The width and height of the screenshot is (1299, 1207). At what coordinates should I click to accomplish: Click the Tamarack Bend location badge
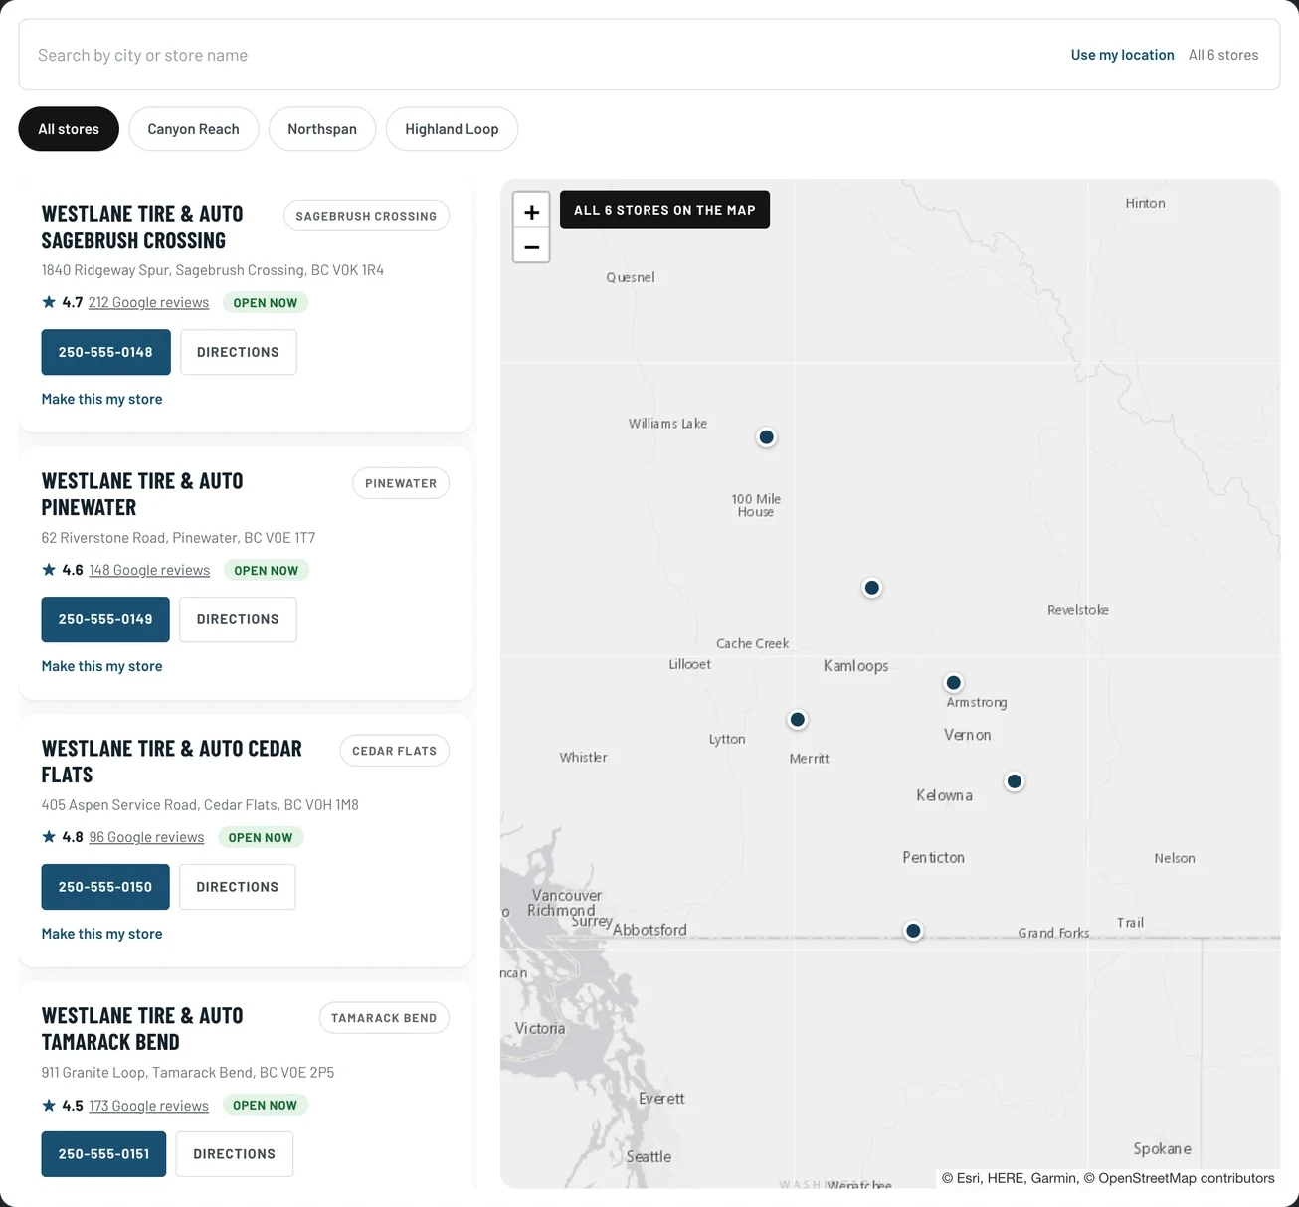click(384, 1018)
